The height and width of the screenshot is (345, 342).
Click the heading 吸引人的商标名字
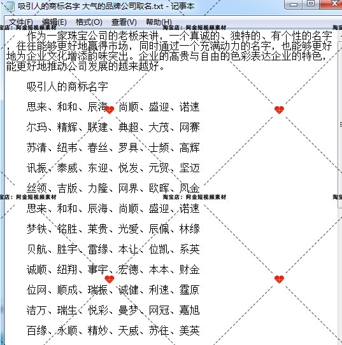[x=68, y=86]
